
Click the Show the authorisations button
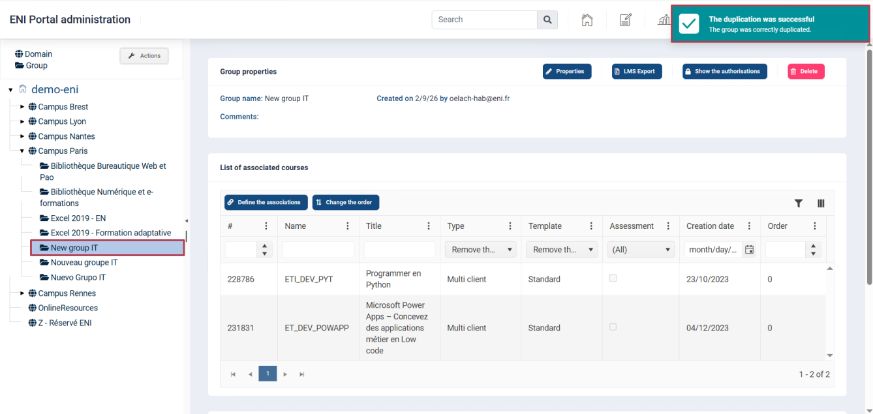[725, 71]
